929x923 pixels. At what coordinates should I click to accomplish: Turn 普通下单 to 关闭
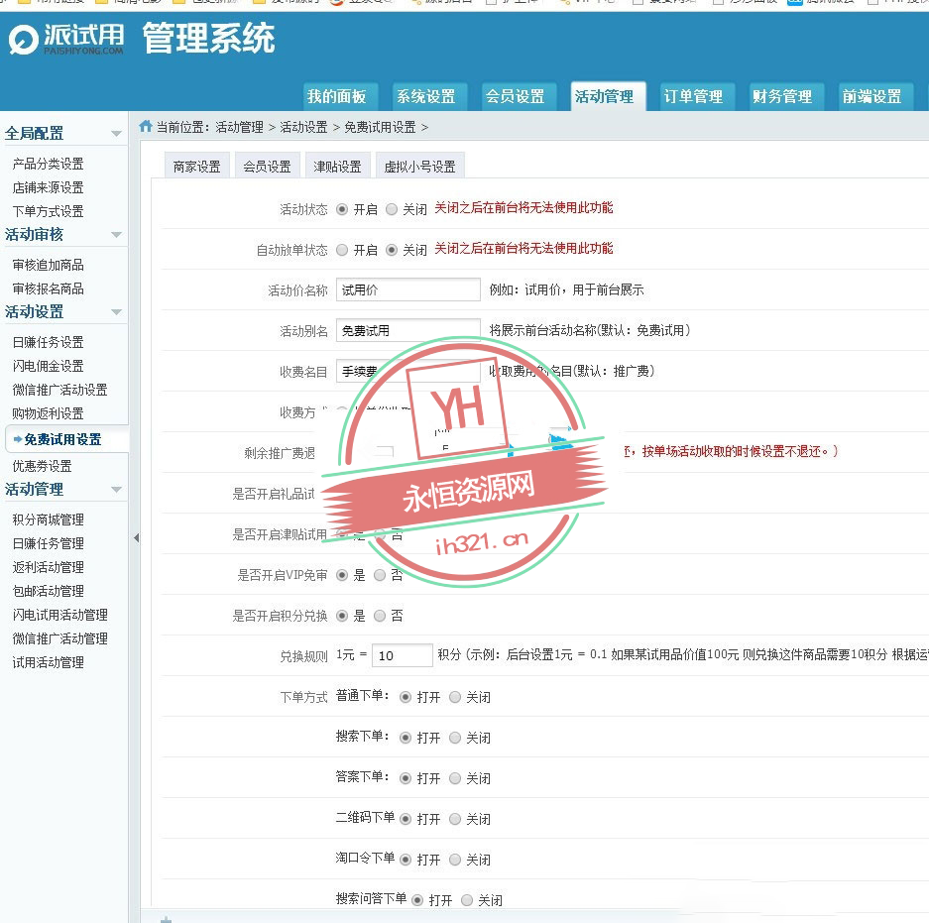455,697
